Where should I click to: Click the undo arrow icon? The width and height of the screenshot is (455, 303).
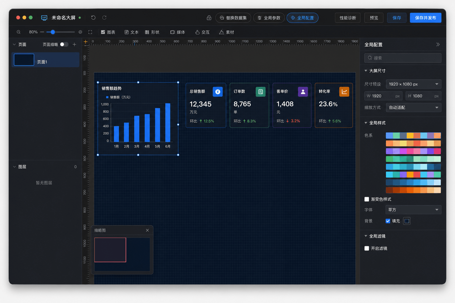(x=93, y=18)
